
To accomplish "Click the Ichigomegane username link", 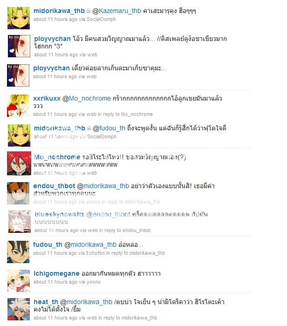I will pos(56,274).
